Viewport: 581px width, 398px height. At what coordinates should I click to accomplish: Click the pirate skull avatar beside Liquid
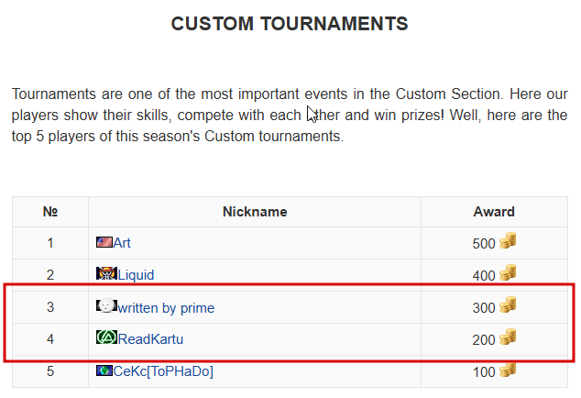(x=106, y=274)
